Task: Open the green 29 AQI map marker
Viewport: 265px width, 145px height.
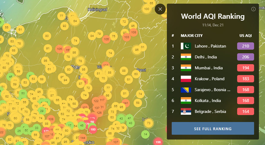Action: coord(42,111)
